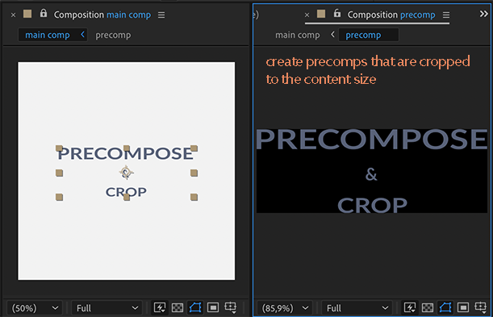Toggle mask and shape path visibility in left viewer
493x317 pixels.
point(195,307)
